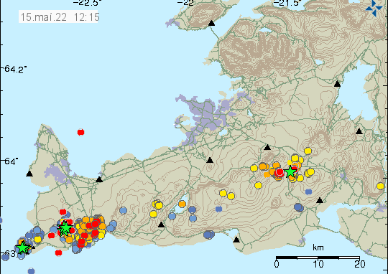Select the black triangle beside the large eastern lake
This screenshot has height=274, width=388.
(x=337, y=84)
